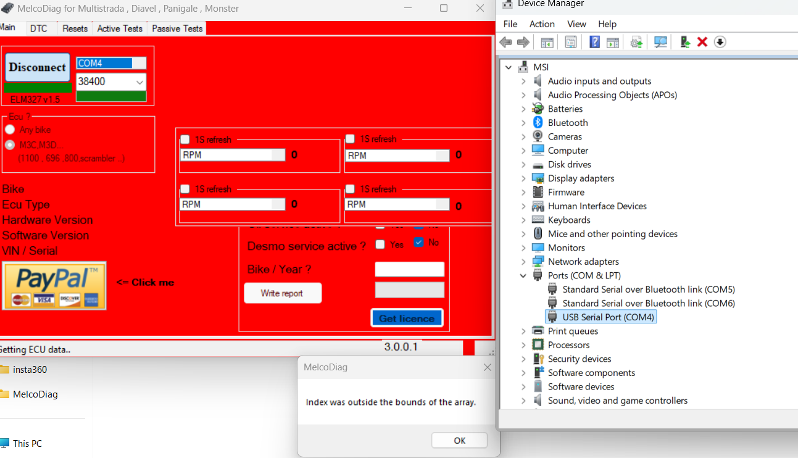Expand the Human Interface Devices node
Image resolution: width=798 pixels, height=458 pixels.
coord(523,206)
